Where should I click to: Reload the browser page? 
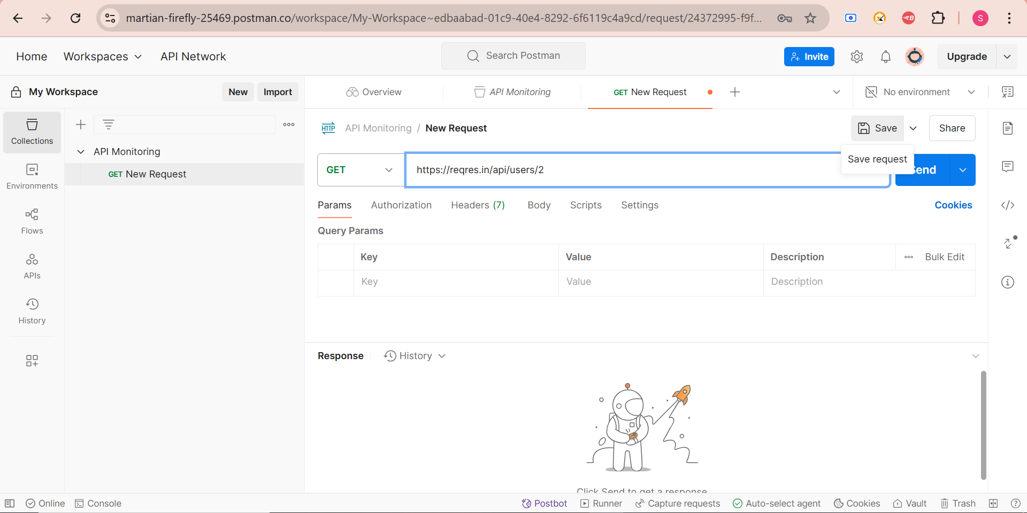[x=75, y=18]
